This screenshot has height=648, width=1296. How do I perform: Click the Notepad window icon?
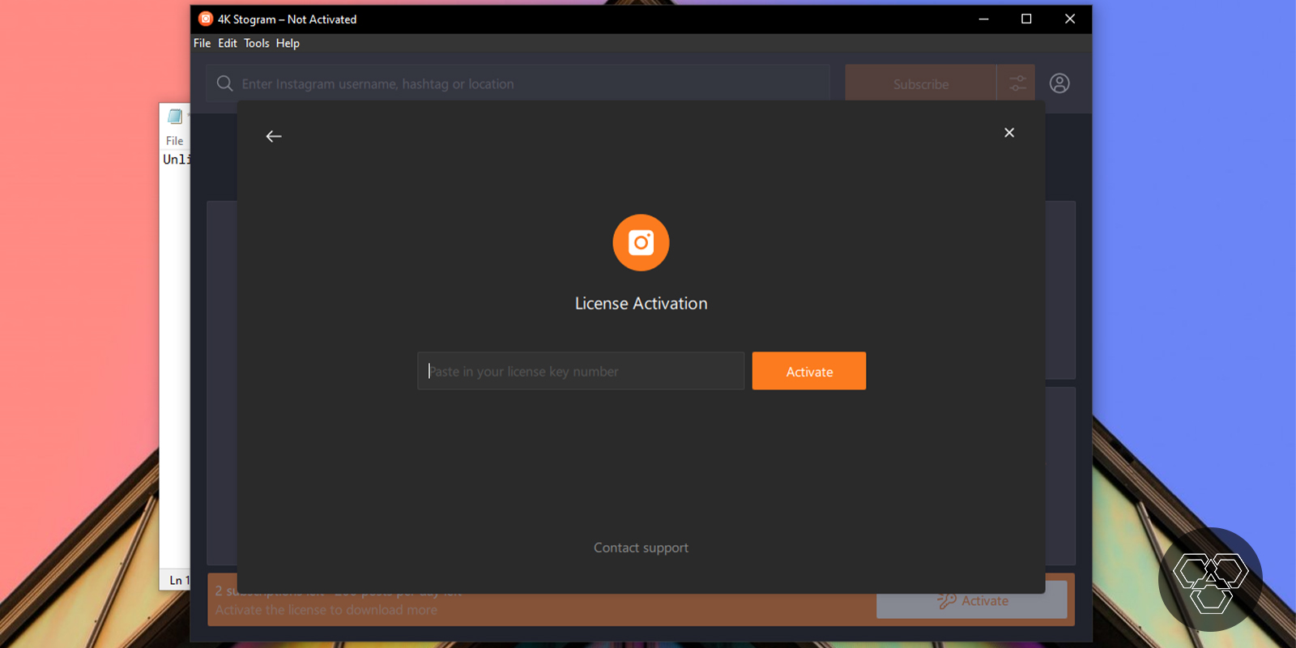click(x=175, y=117)
